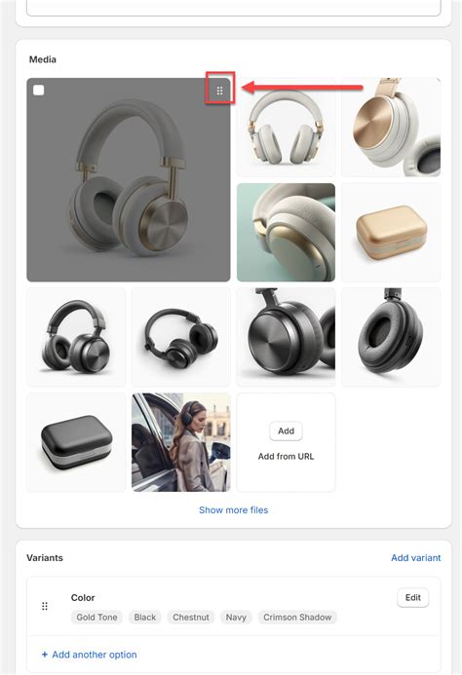This screenshot has width=462, height=675.
Task: Select the Navy variant tag
Action: pyautogui.click(x=236, y=618)
